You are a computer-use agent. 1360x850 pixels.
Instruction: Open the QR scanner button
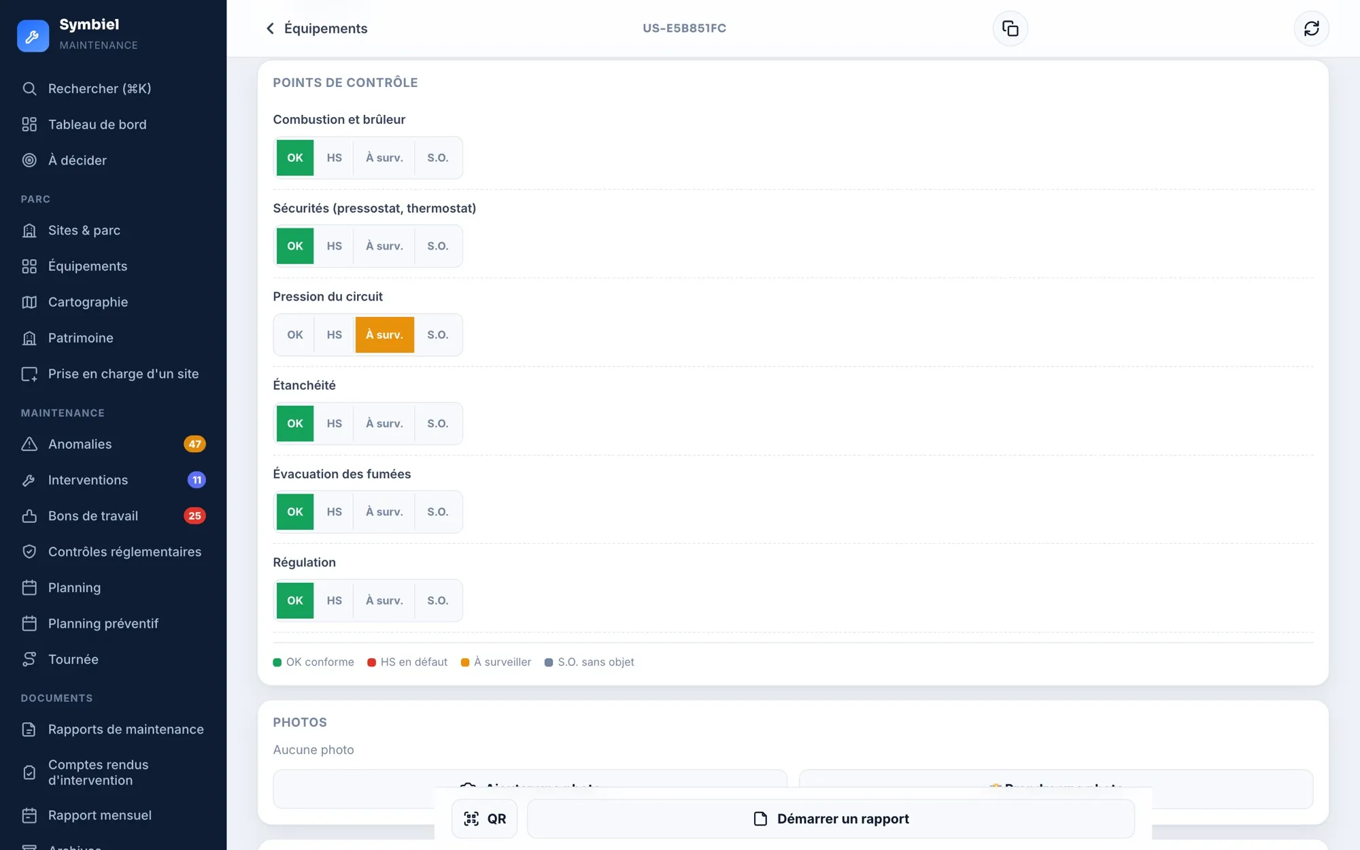[484, 819]
